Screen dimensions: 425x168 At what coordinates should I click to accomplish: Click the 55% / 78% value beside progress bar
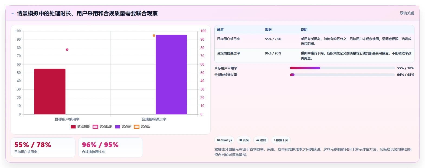(406, 68)
